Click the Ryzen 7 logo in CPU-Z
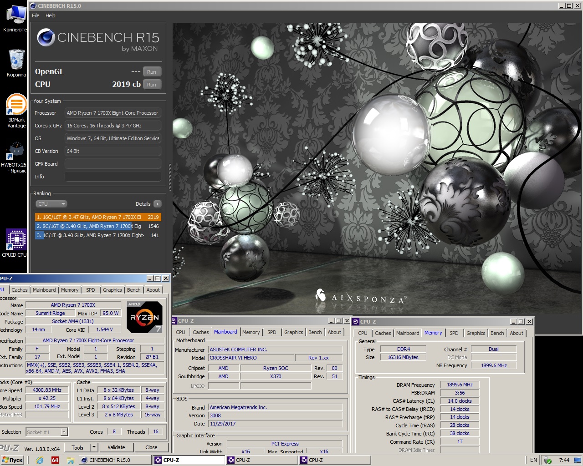The image size is (583, 466). (144, 317)
